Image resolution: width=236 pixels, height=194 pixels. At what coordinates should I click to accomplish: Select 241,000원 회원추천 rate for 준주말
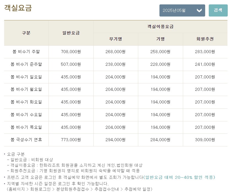(205, 64)
